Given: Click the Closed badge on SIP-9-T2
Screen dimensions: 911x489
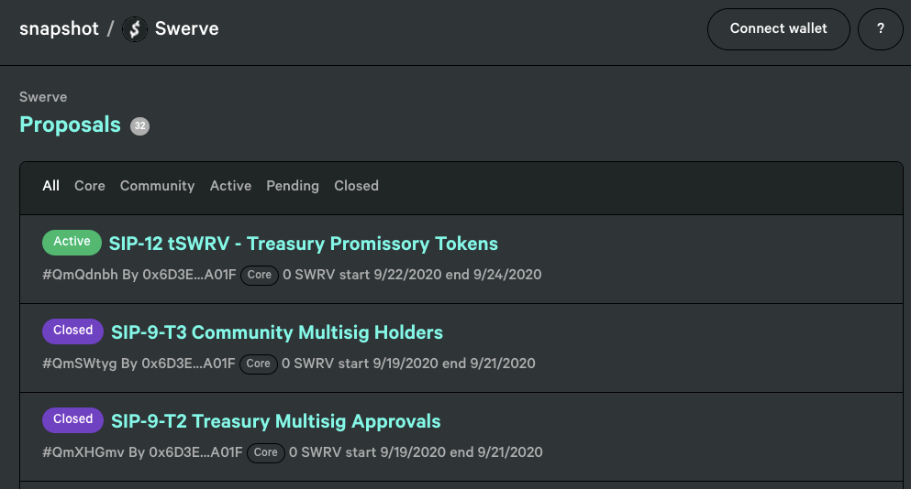Looking at the screenshot, I should tap(72, 419).
